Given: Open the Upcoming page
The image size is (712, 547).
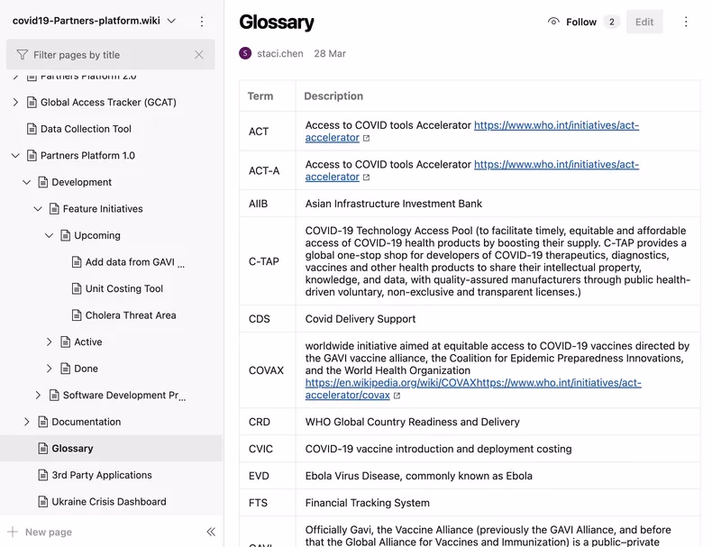Looking at the screenshot, I should 97,235.
